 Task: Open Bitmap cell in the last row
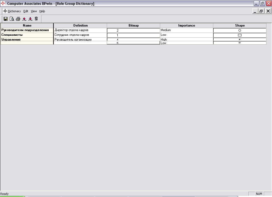coord(133,43)
